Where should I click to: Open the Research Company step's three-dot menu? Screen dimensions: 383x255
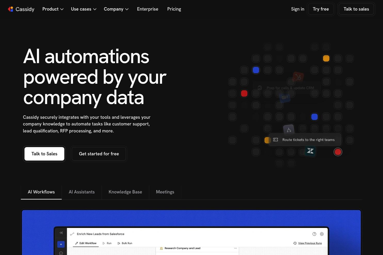point(235,248)
